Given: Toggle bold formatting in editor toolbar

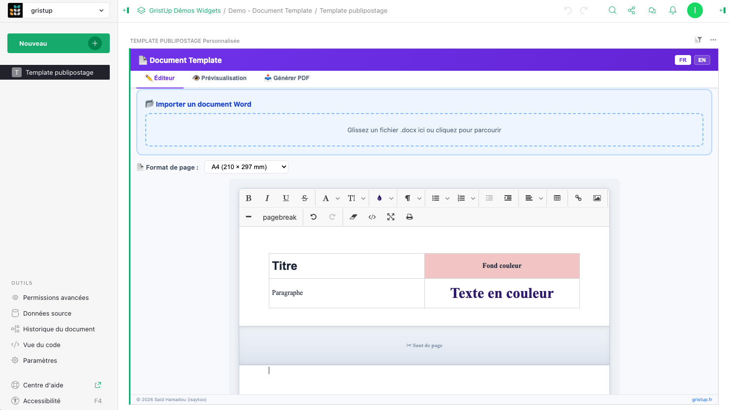Looking at the screenshot, I should 249,198.
